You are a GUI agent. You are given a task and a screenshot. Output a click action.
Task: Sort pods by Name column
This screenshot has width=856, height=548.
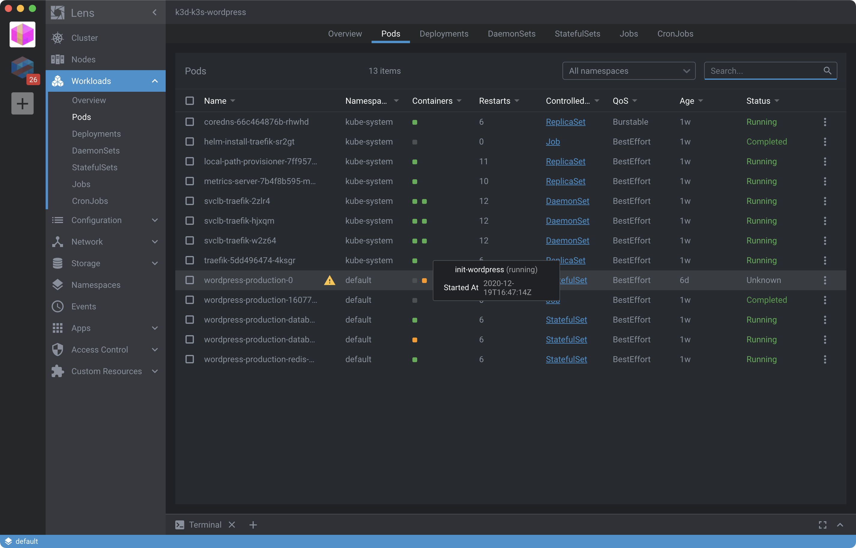(219, 101)
